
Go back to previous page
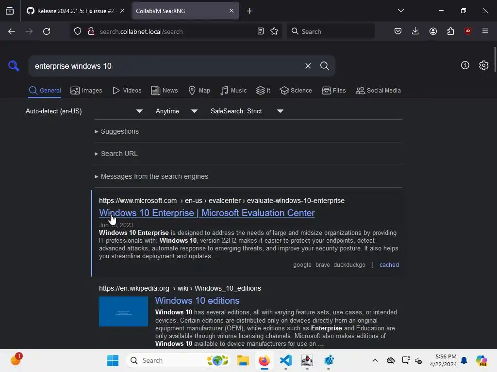12,31
